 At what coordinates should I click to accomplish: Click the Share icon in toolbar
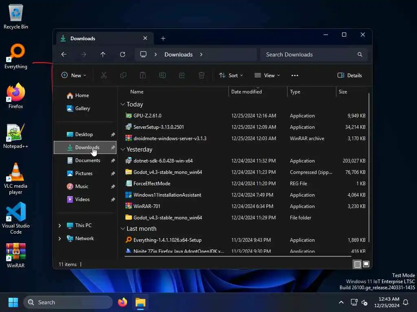click(182, 75)
